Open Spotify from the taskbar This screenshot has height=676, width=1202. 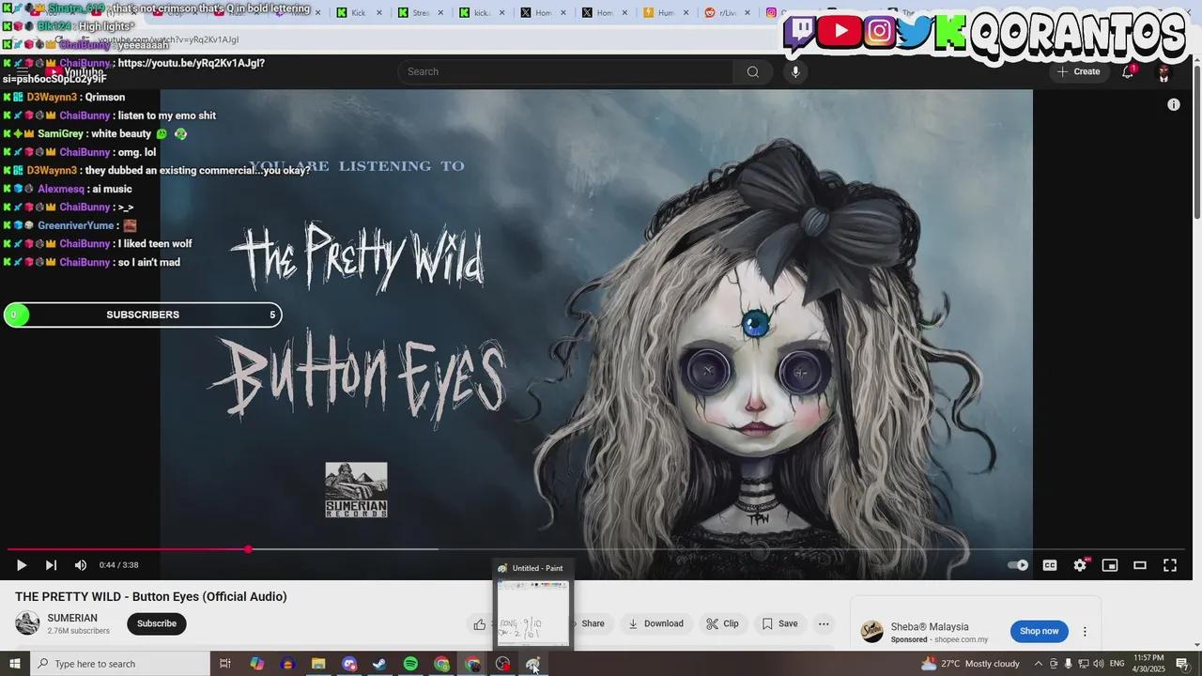click(x=410, y=664)
